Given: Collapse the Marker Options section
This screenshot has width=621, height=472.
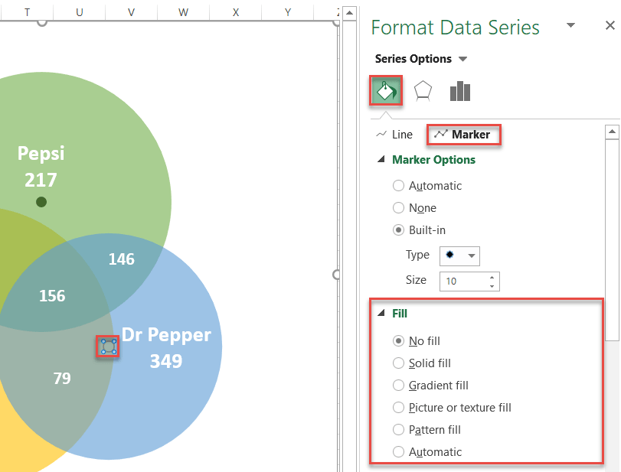Looking at the screenshot, I should (381, 160).
